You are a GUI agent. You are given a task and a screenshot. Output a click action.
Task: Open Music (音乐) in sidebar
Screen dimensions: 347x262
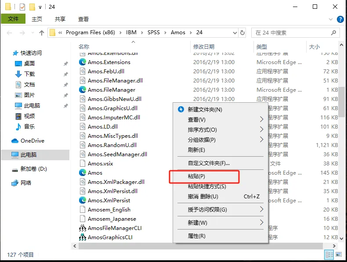tap(29, 126)
